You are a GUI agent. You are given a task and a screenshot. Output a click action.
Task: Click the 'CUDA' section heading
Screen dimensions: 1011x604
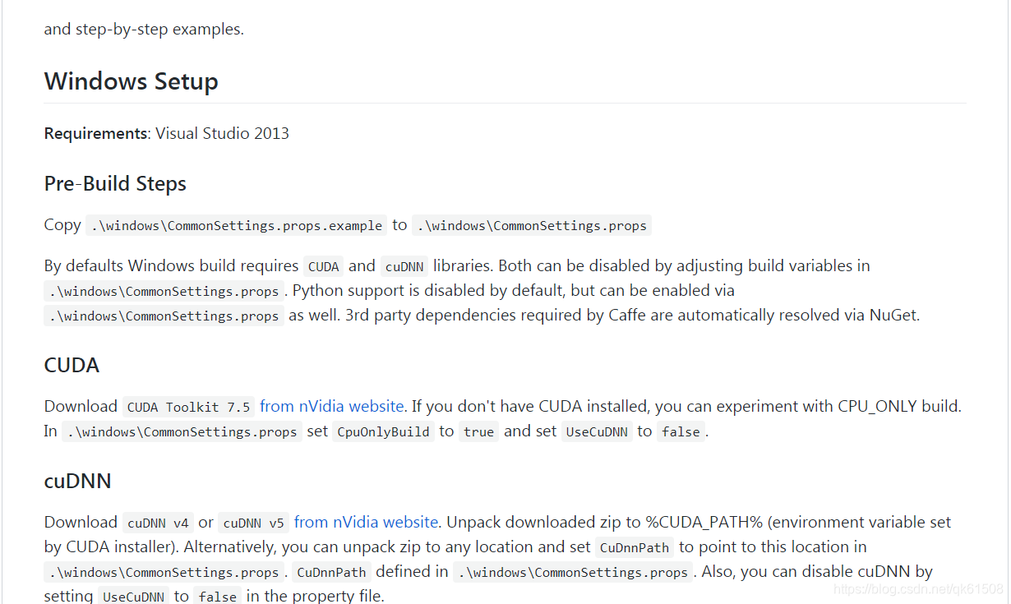[x=71, y=365]
